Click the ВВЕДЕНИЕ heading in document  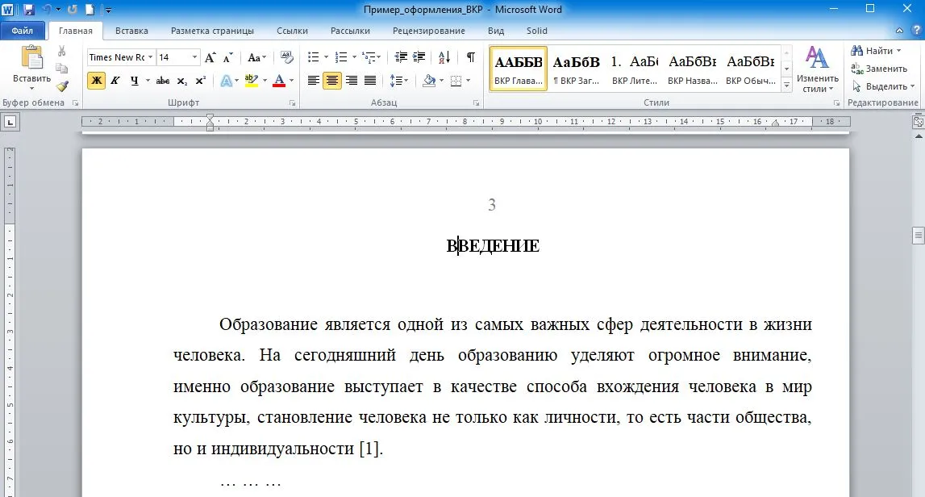[493, 245]
